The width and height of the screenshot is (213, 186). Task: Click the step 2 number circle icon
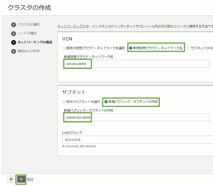pos(13,34)
